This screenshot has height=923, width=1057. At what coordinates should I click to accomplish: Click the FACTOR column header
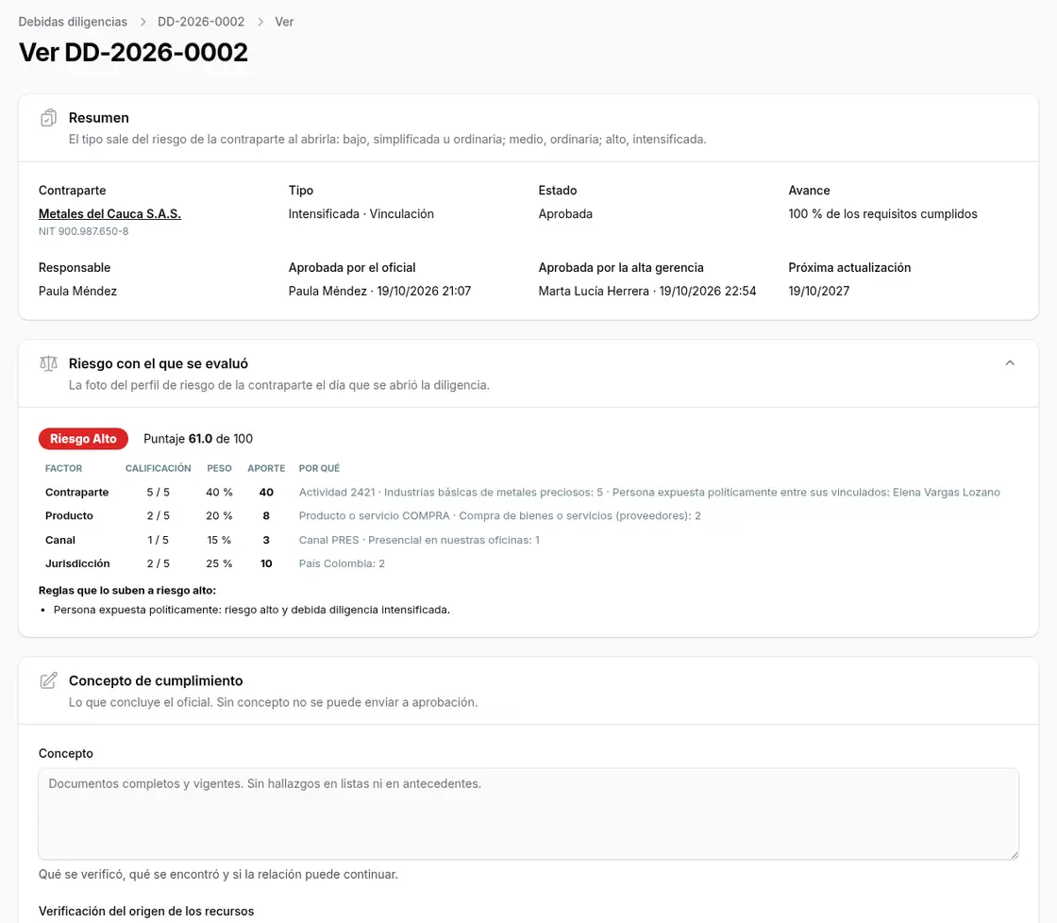63,469
